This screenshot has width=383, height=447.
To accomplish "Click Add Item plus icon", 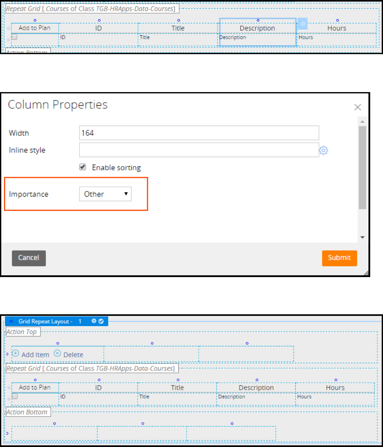I will pos(16,353).
